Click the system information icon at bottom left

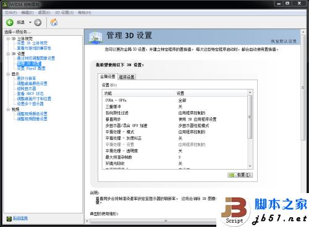(9, 219)
